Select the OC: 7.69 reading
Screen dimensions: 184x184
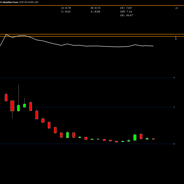pos(126,8)
